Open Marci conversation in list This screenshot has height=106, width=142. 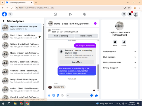(x=21, y=36)
